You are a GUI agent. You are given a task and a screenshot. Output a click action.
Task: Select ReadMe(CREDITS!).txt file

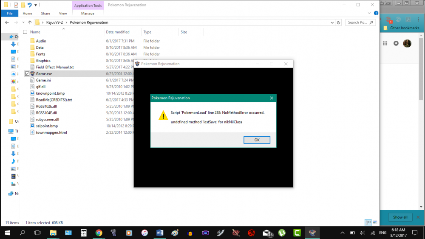point(54,100)
